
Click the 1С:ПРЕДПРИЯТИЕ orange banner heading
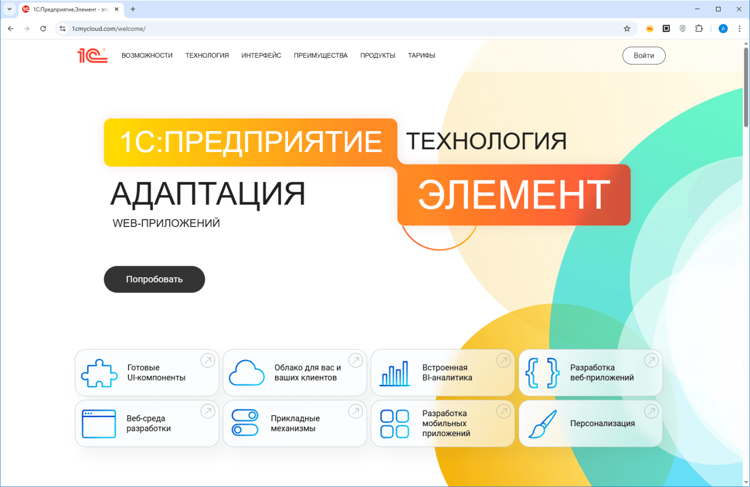click(x=251, y=142)
